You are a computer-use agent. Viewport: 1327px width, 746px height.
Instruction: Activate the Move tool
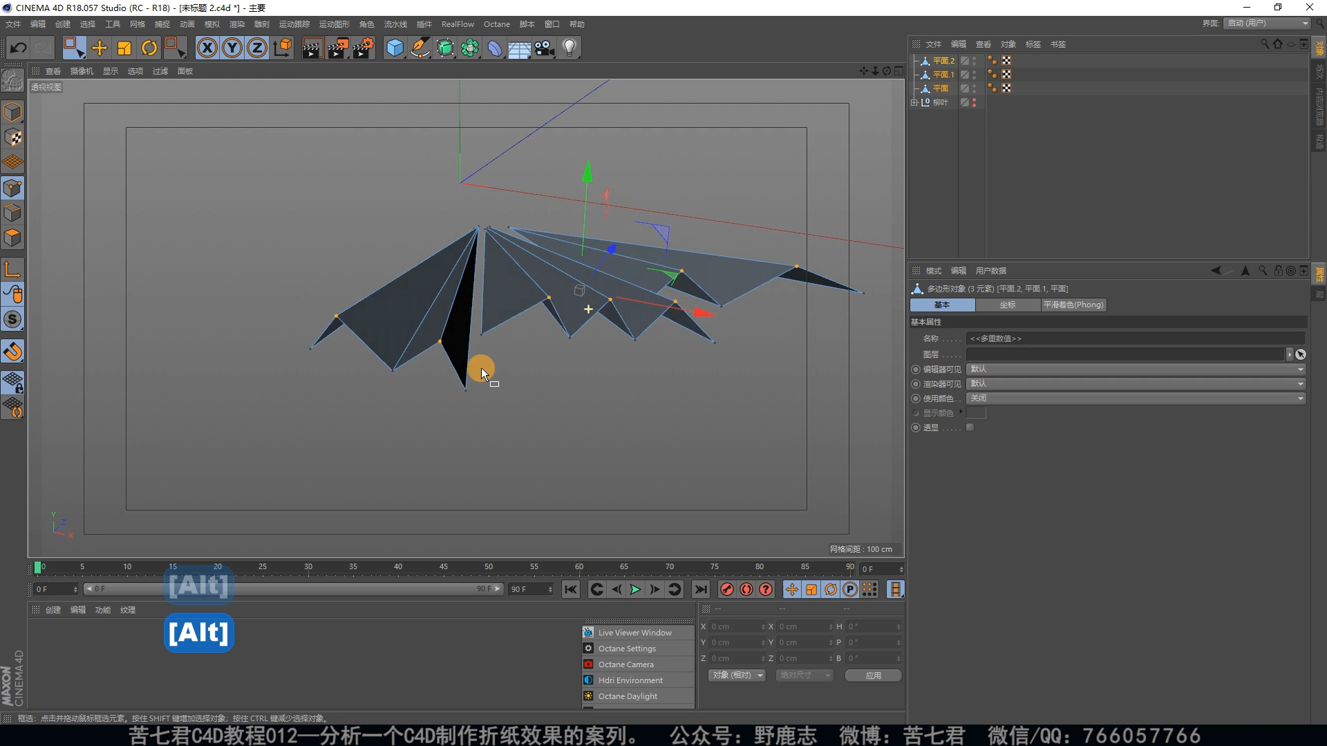[100, 48]
